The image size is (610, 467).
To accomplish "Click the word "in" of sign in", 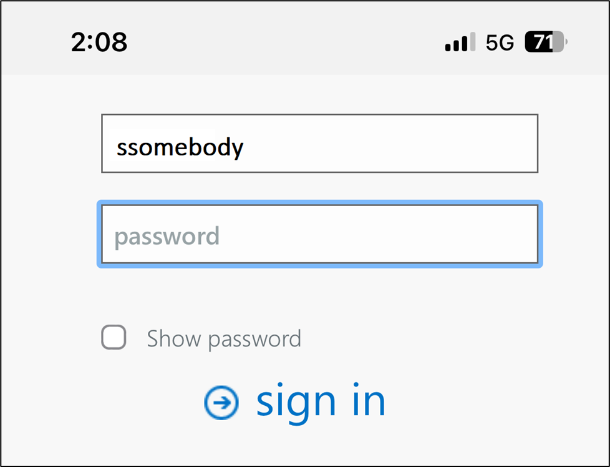I will point(367,401).
